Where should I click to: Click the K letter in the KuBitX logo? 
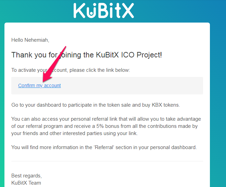point(79,11)
